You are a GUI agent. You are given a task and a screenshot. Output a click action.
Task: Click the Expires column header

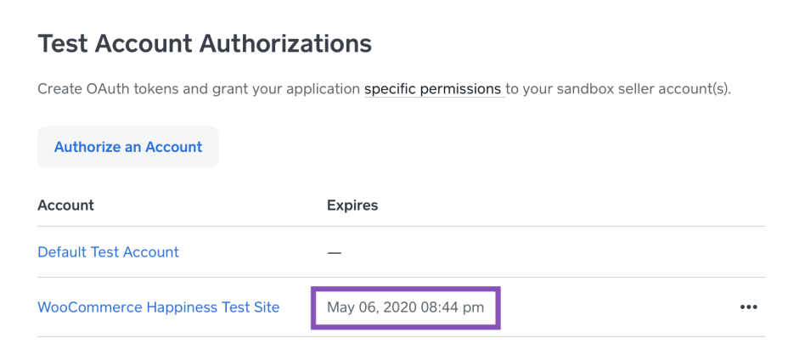(352, 205)
